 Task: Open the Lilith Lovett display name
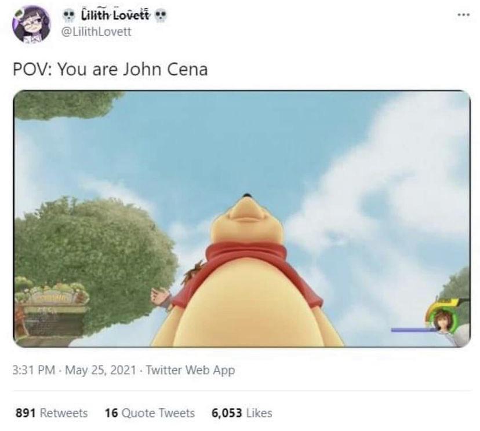point(115,15)
